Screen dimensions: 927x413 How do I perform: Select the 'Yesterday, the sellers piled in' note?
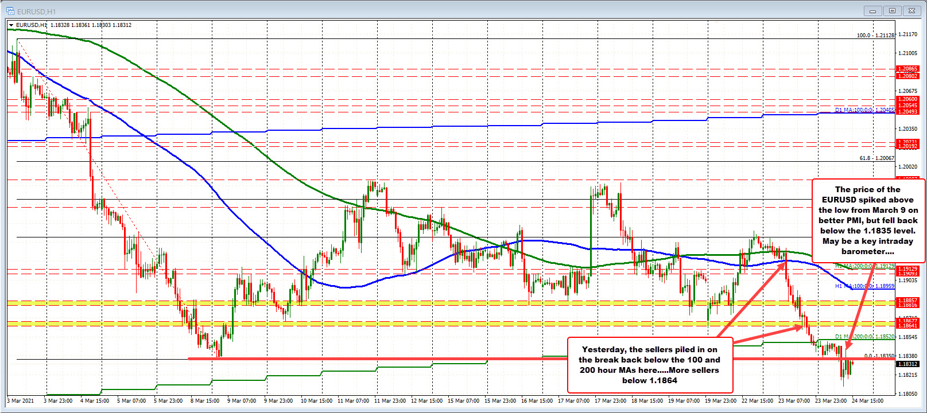pos(650,365)
